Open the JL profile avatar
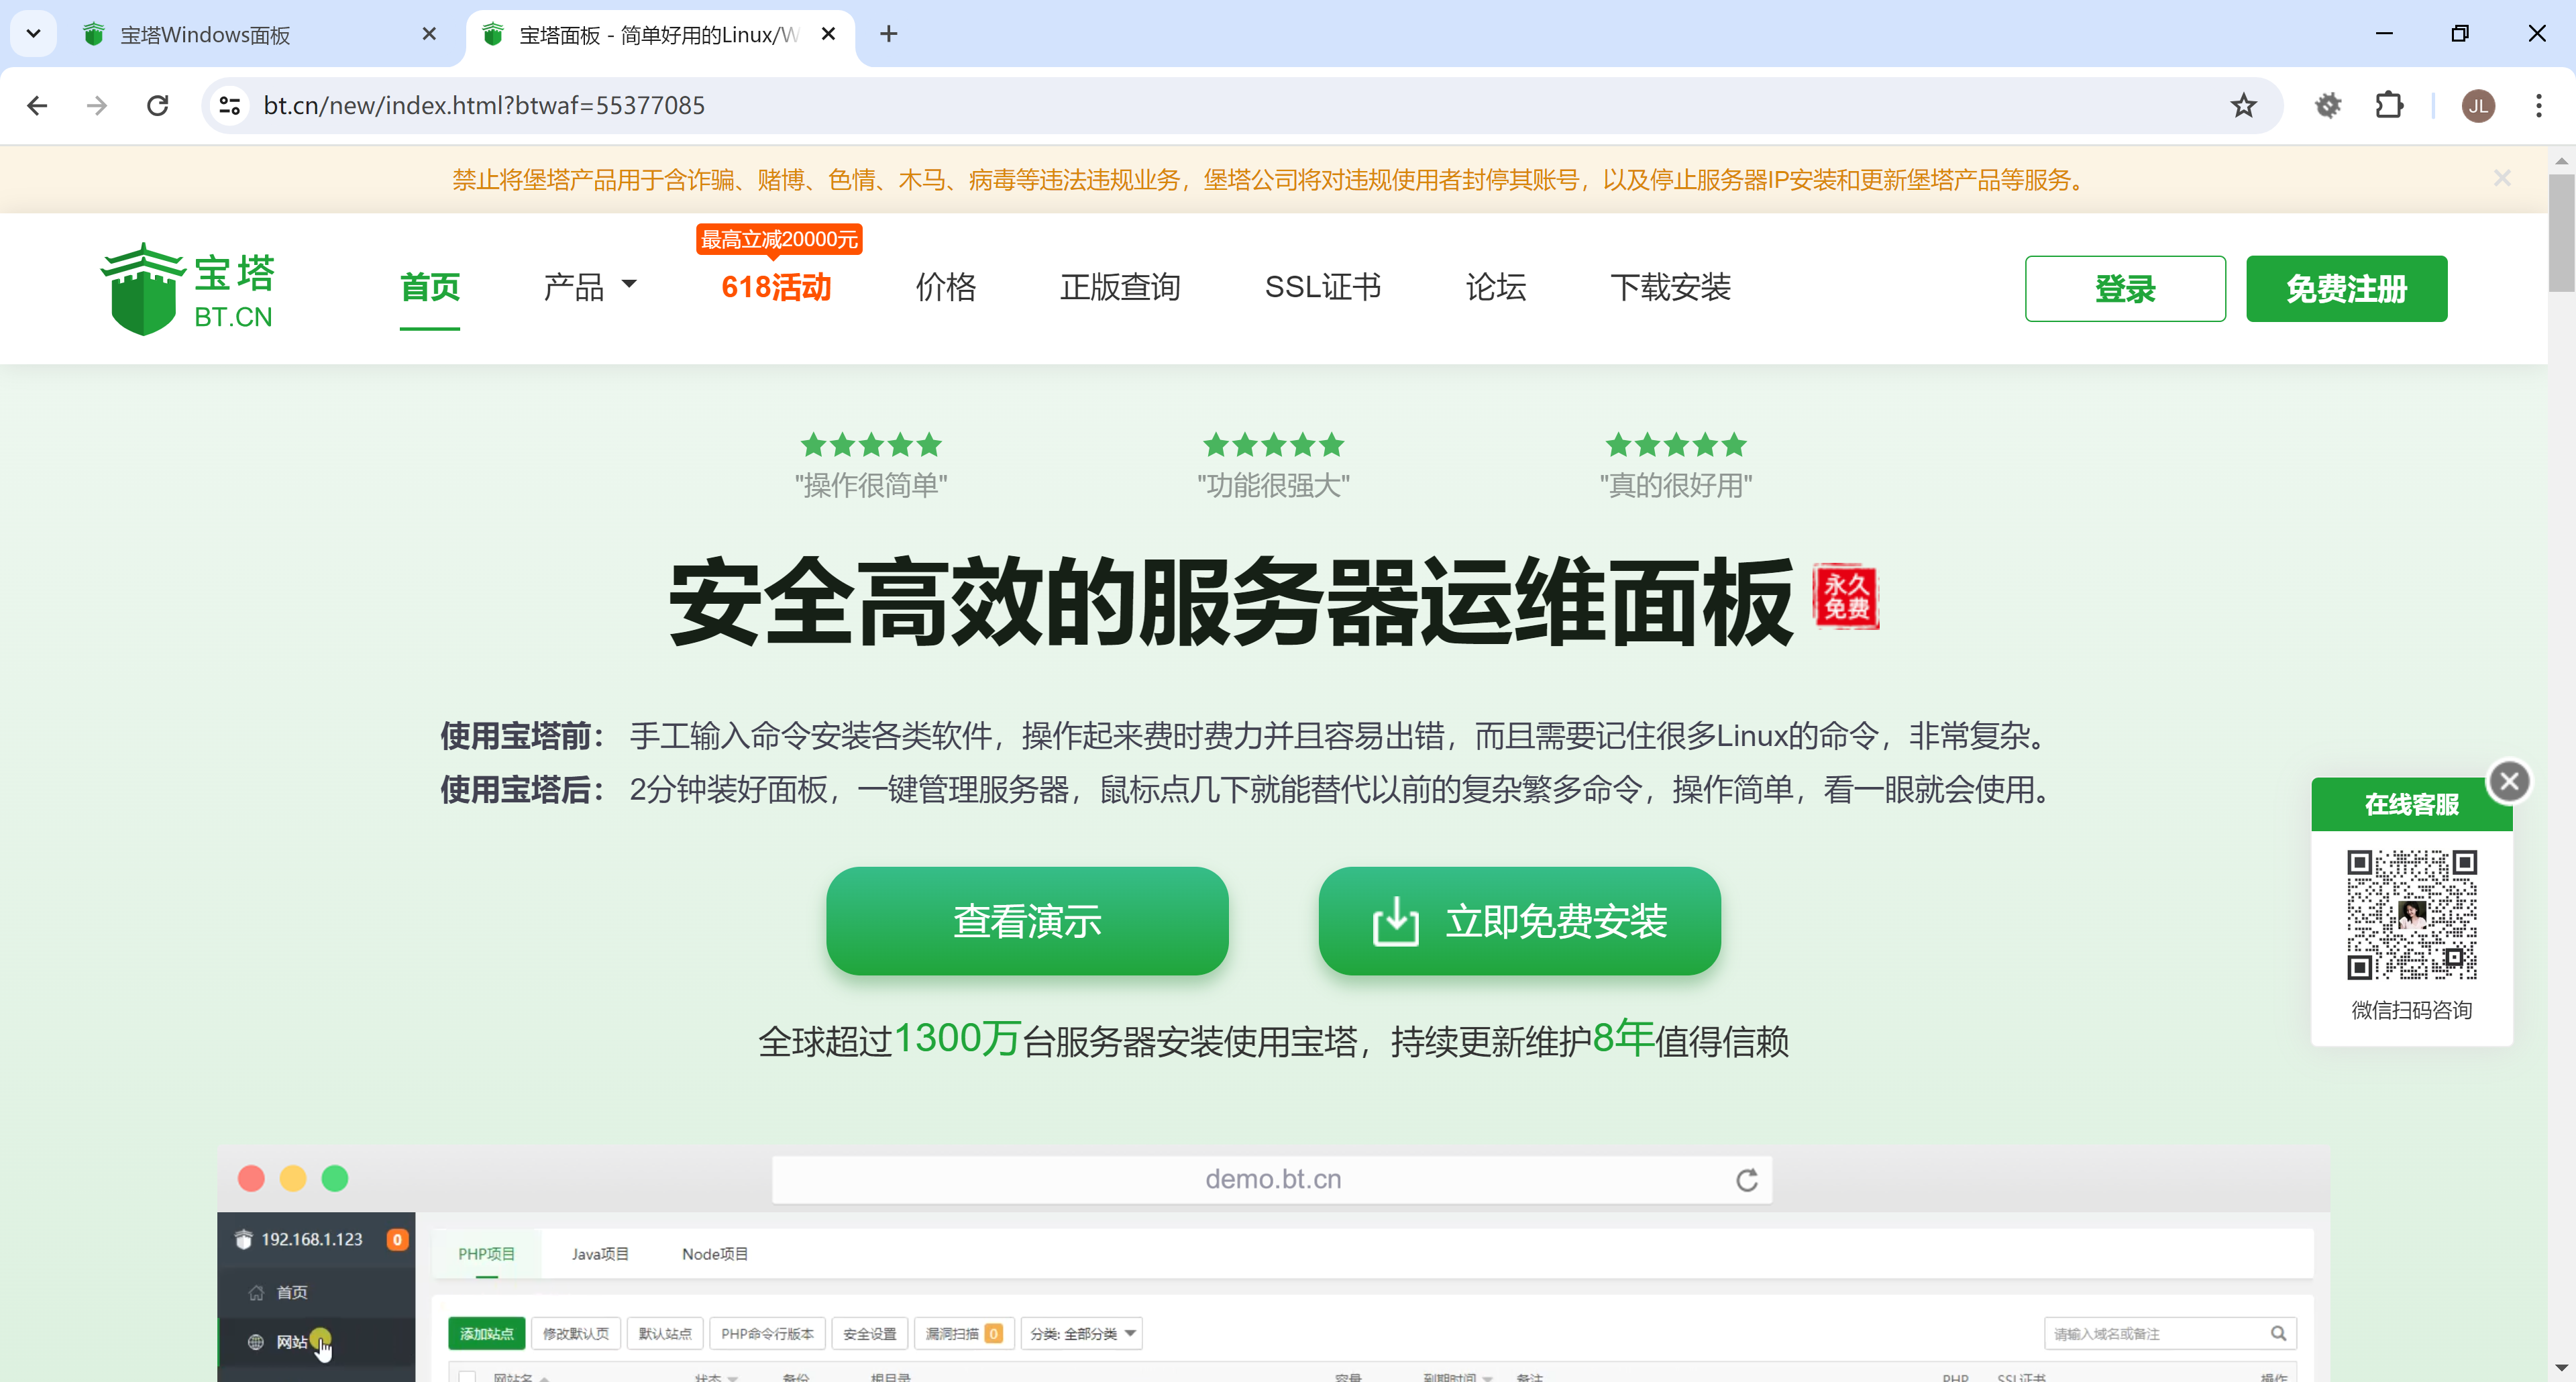2576x1382 pixels. tap(2478, 105)
